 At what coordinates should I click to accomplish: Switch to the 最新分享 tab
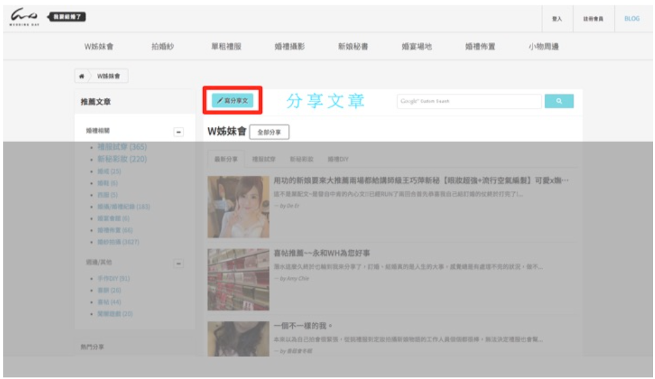(226, 159)
